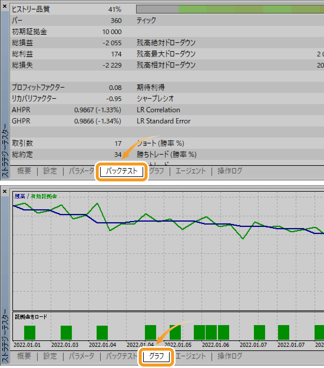Open 操作ログ tab in graph panel
This screenshot has width=324, height=368.
(230, 356)
